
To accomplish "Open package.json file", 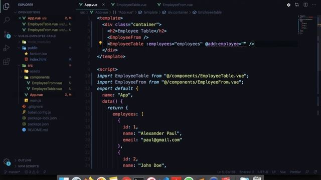I will pos(38,124).
